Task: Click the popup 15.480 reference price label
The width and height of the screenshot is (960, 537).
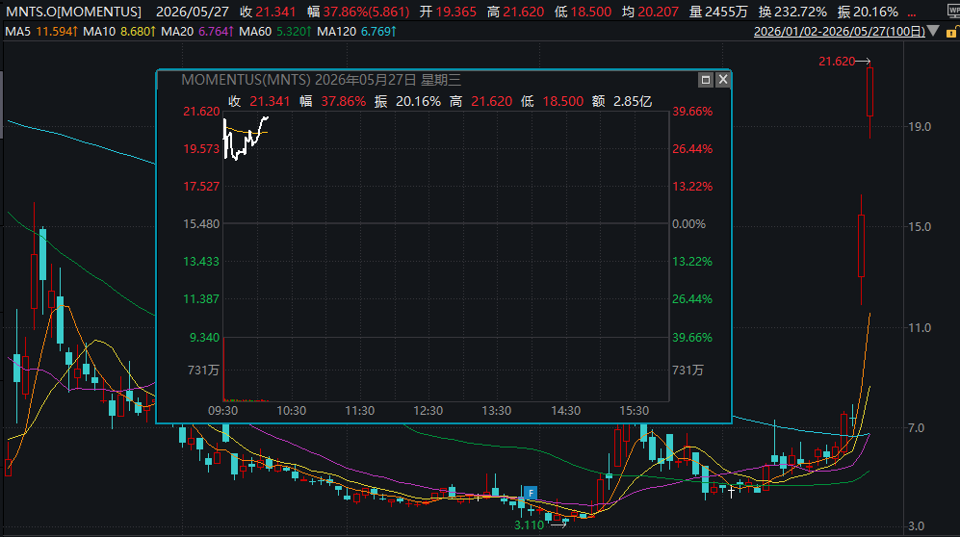Action: 201,224
